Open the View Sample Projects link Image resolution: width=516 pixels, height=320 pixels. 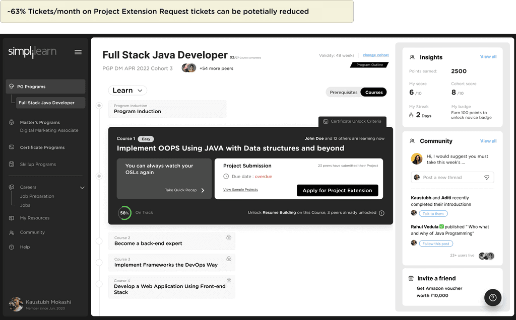[x=240, y=190]
